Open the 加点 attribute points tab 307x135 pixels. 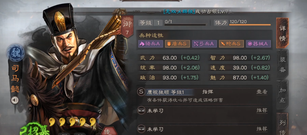point(282,95)
